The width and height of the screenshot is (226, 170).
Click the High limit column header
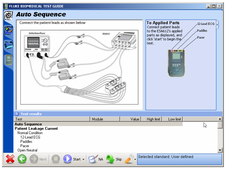151,119
